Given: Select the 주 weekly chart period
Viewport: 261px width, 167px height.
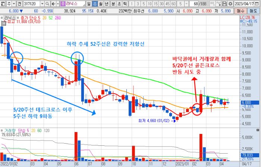Looking at the screenshot, I should tap(95, 3).
